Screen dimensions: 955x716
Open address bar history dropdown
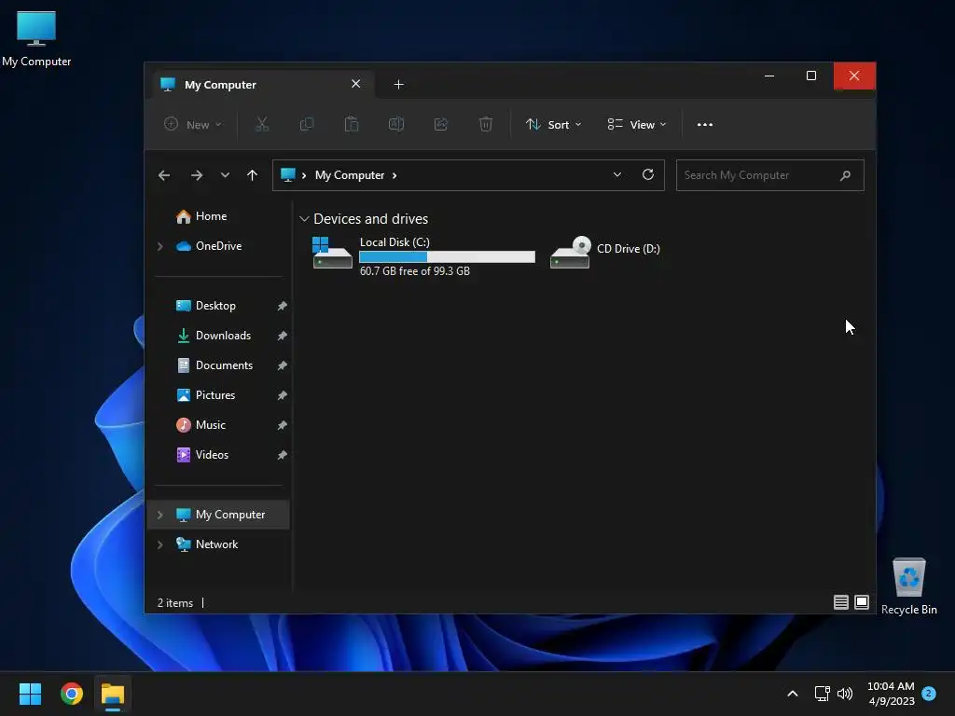click(617, 174)
